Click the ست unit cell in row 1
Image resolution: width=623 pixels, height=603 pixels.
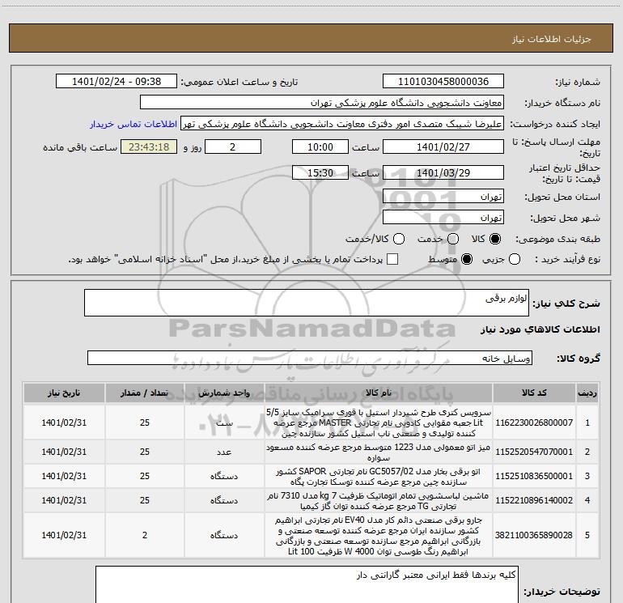[224, 423]
